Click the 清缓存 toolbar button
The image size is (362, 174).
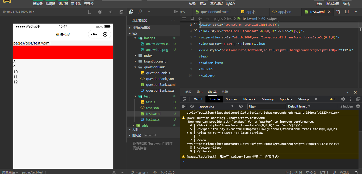230,4
